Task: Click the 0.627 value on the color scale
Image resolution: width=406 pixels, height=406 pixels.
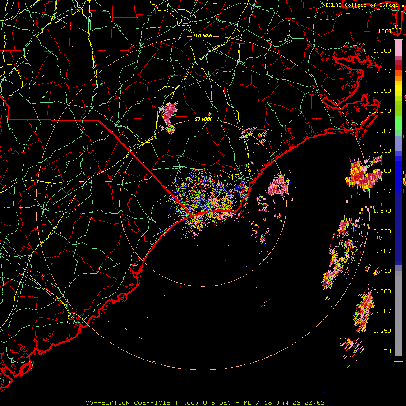Action: pos(382,191)
